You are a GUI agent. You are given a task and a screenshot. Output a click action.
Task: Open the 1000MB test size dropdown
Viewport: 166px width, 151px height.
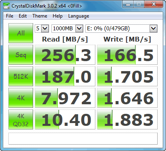click(67, 28)
